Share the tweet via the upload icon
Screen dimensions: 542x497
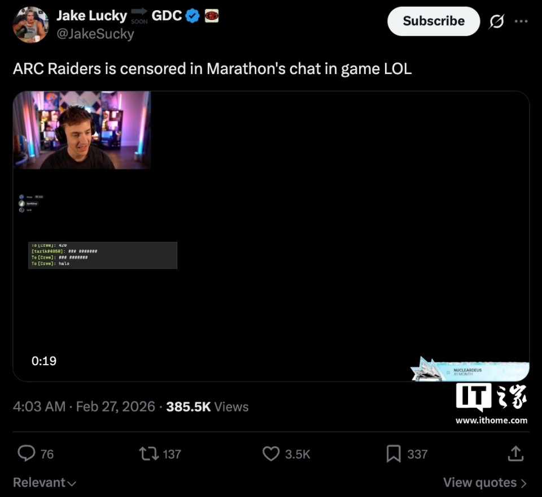click(x=515, y=453)
